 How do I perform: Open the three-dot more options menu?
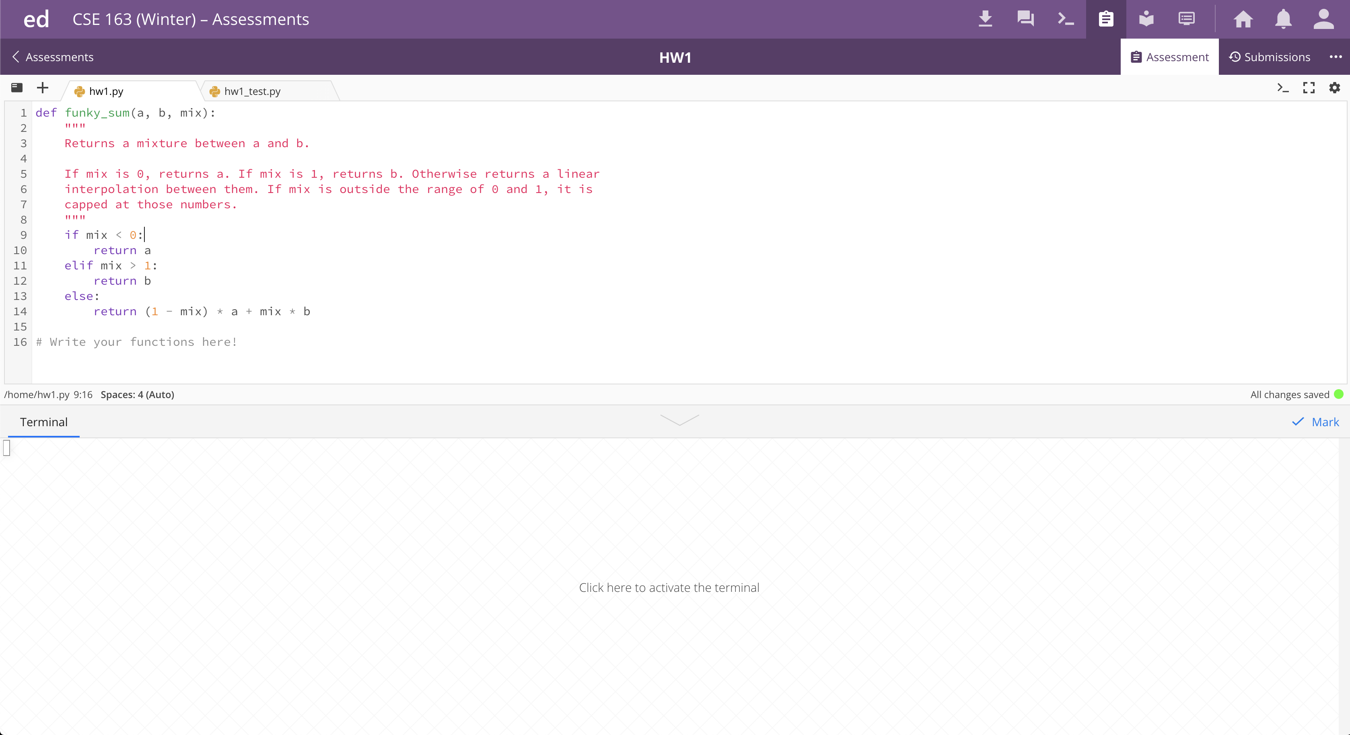pos(1336,57)
